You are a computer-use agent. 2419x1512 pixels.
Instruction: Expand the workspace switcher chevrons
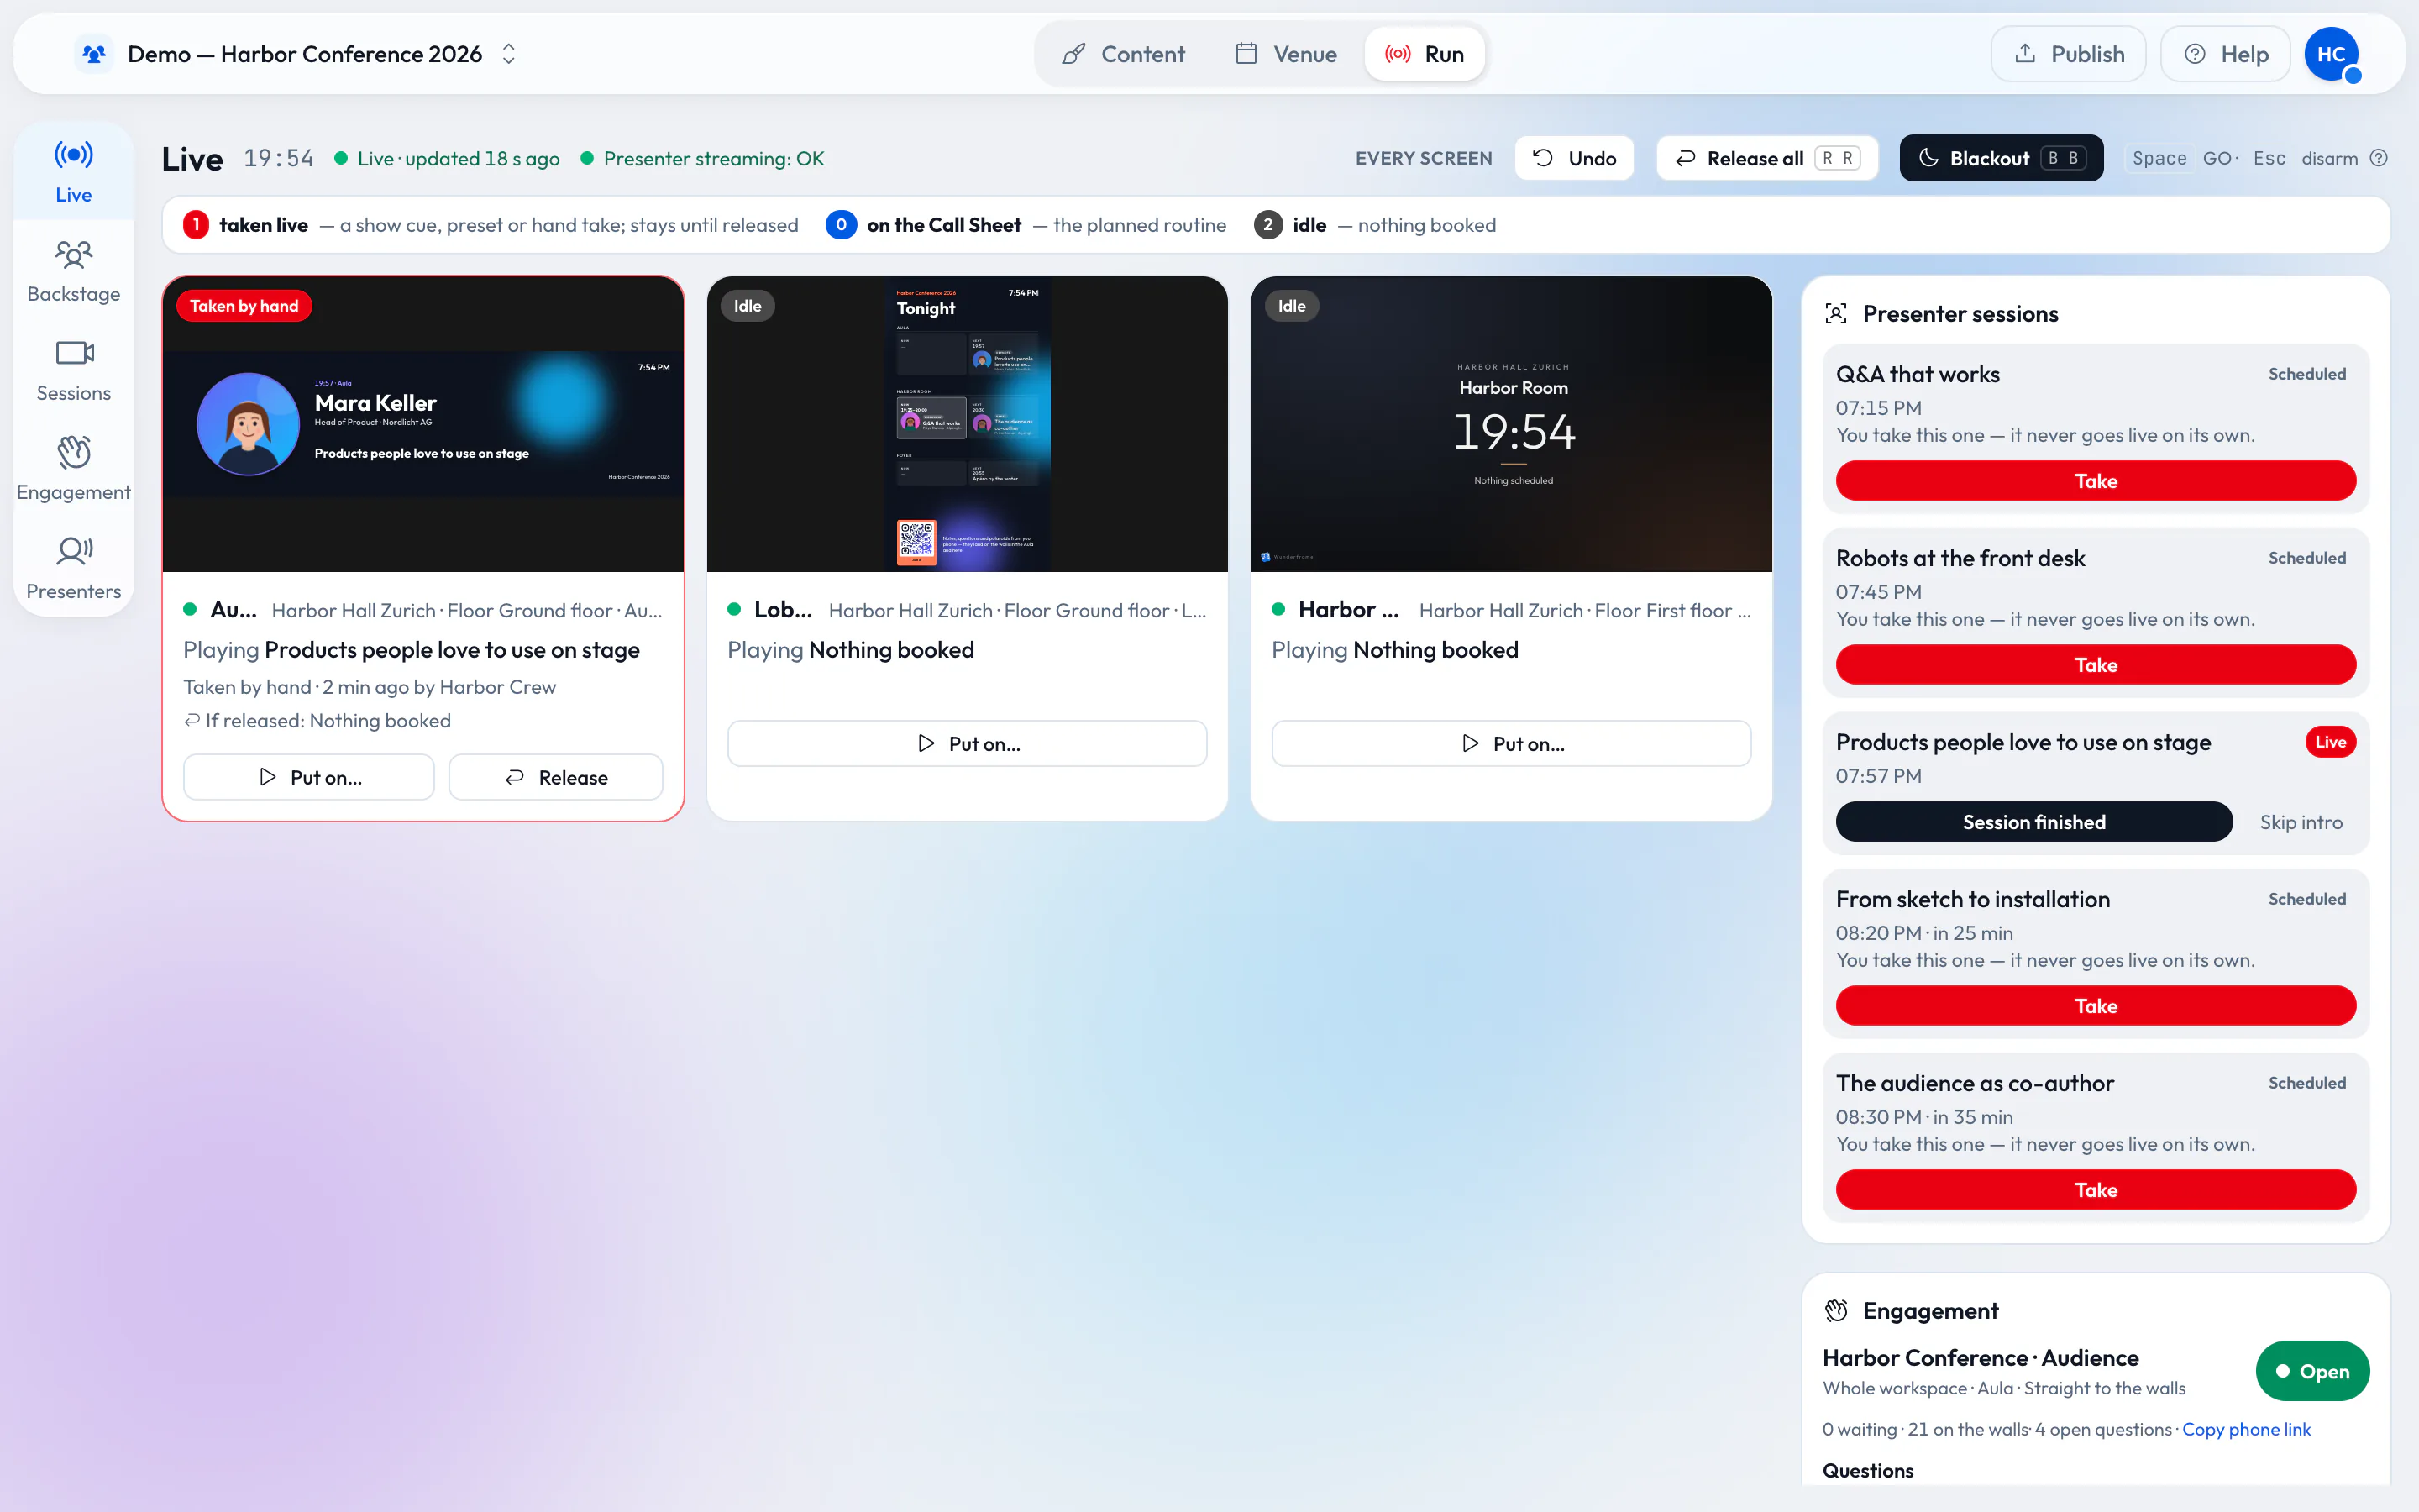(508, 54)
